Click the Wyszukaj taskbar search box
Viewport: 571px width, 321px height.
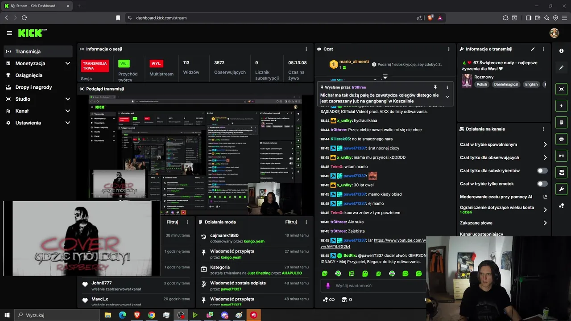point(57,315)
